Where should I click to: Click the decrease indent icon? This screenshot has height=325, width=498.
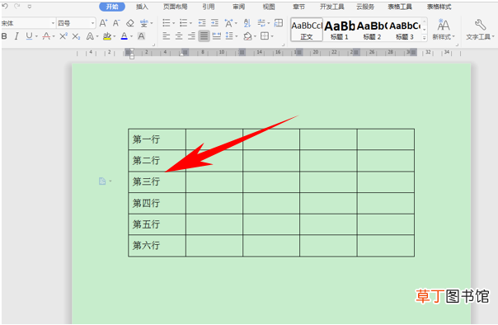tap(202, 23)
